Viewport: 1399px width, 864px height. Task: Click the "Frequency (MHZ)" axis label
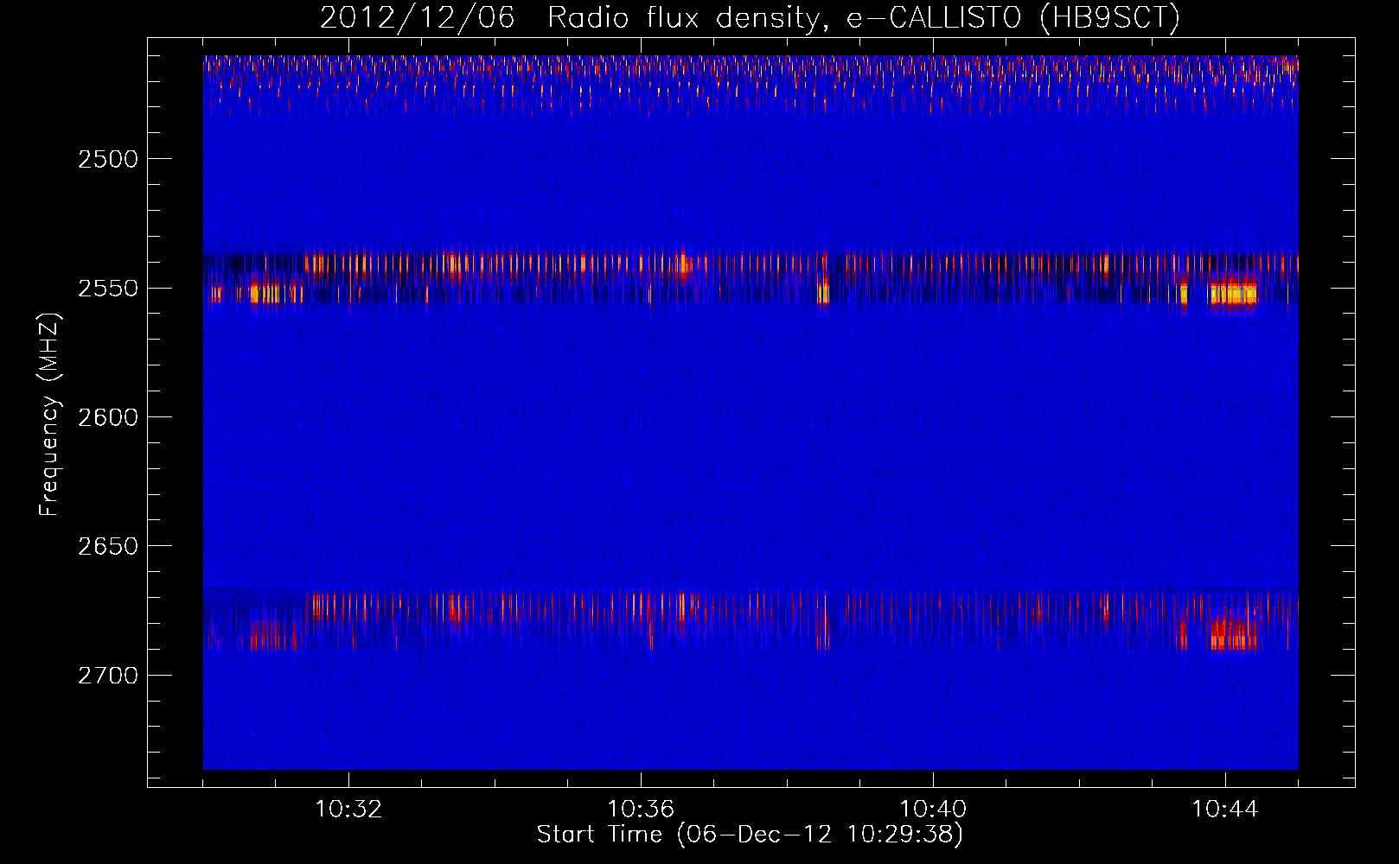(50, 415)
